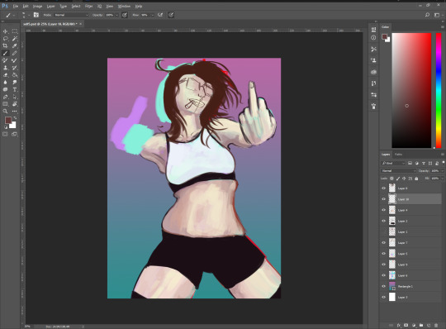The width and height of the screenshot is (446, 329).
Task: Pick a shade in the color field
Action: coord(411,90)
